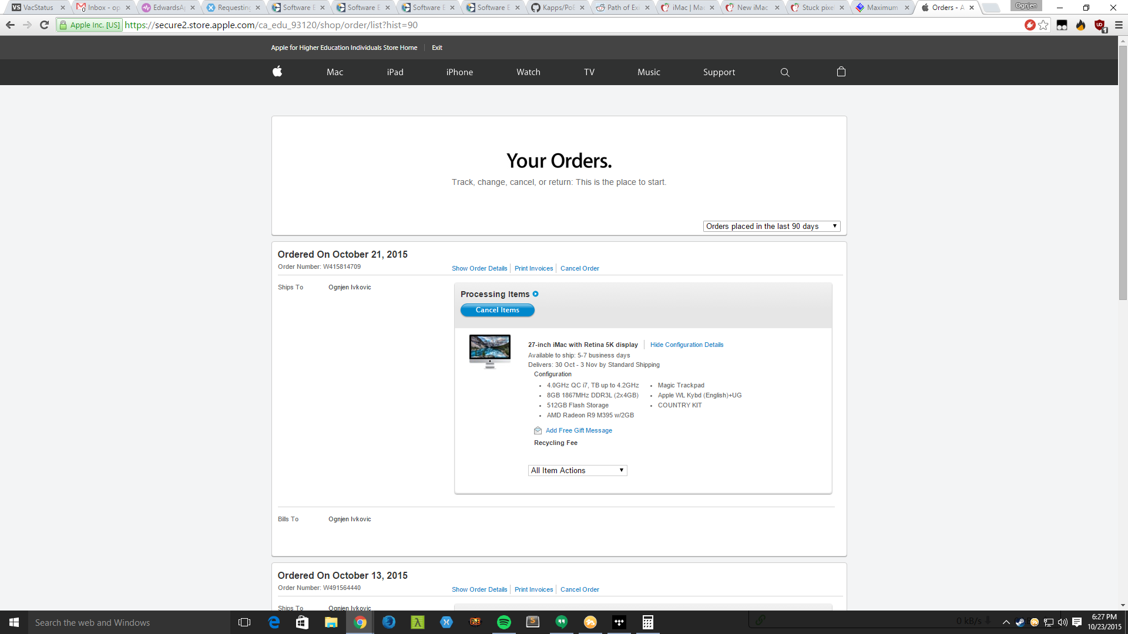1128x634 pixels.
Task: Click the Apple logo icon
Action: click(277, 72)
